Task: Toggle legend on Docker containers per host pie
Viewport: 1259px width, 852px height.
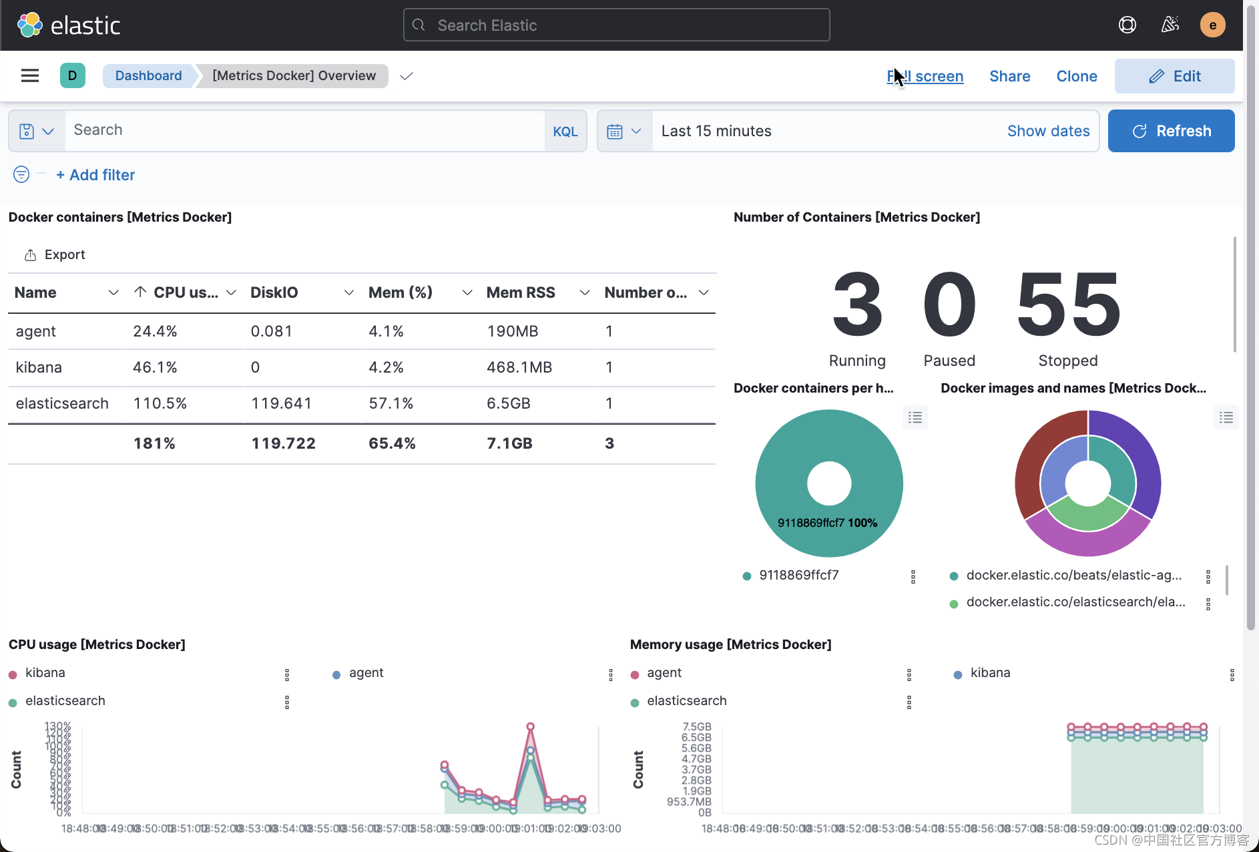Action: click(915, 417)
